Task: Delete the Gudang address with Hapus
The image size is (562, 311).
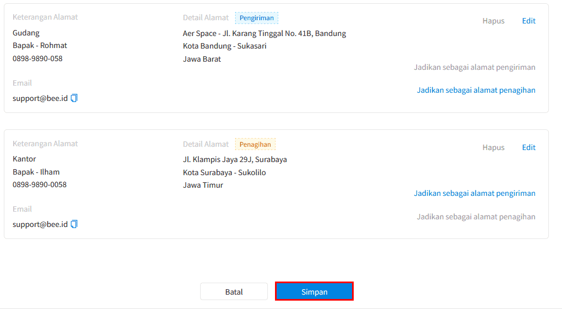Action: (493, 21)
